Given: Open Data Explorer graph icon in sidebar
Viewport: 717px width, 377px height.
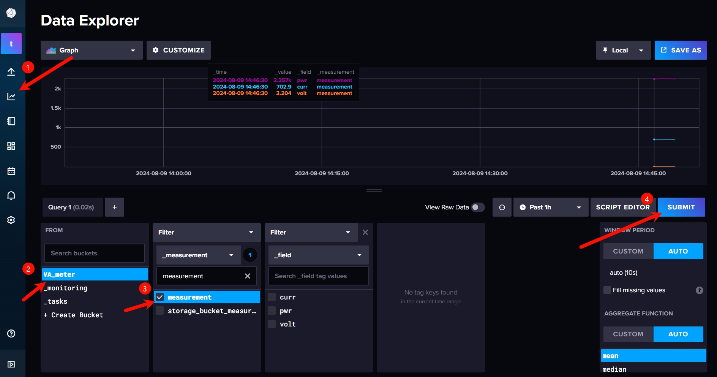Looking at the screenshot, I should tap(11, 97).
